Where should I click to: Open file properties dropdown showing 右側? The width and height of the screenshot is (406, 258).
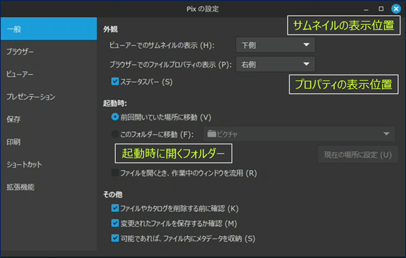pyautogui.click(x=275, y=64)
